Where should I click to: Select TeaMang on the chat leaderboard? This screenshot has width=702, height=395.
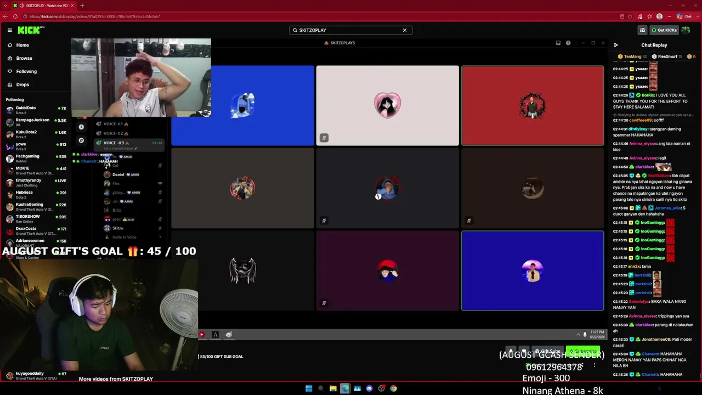632,57
